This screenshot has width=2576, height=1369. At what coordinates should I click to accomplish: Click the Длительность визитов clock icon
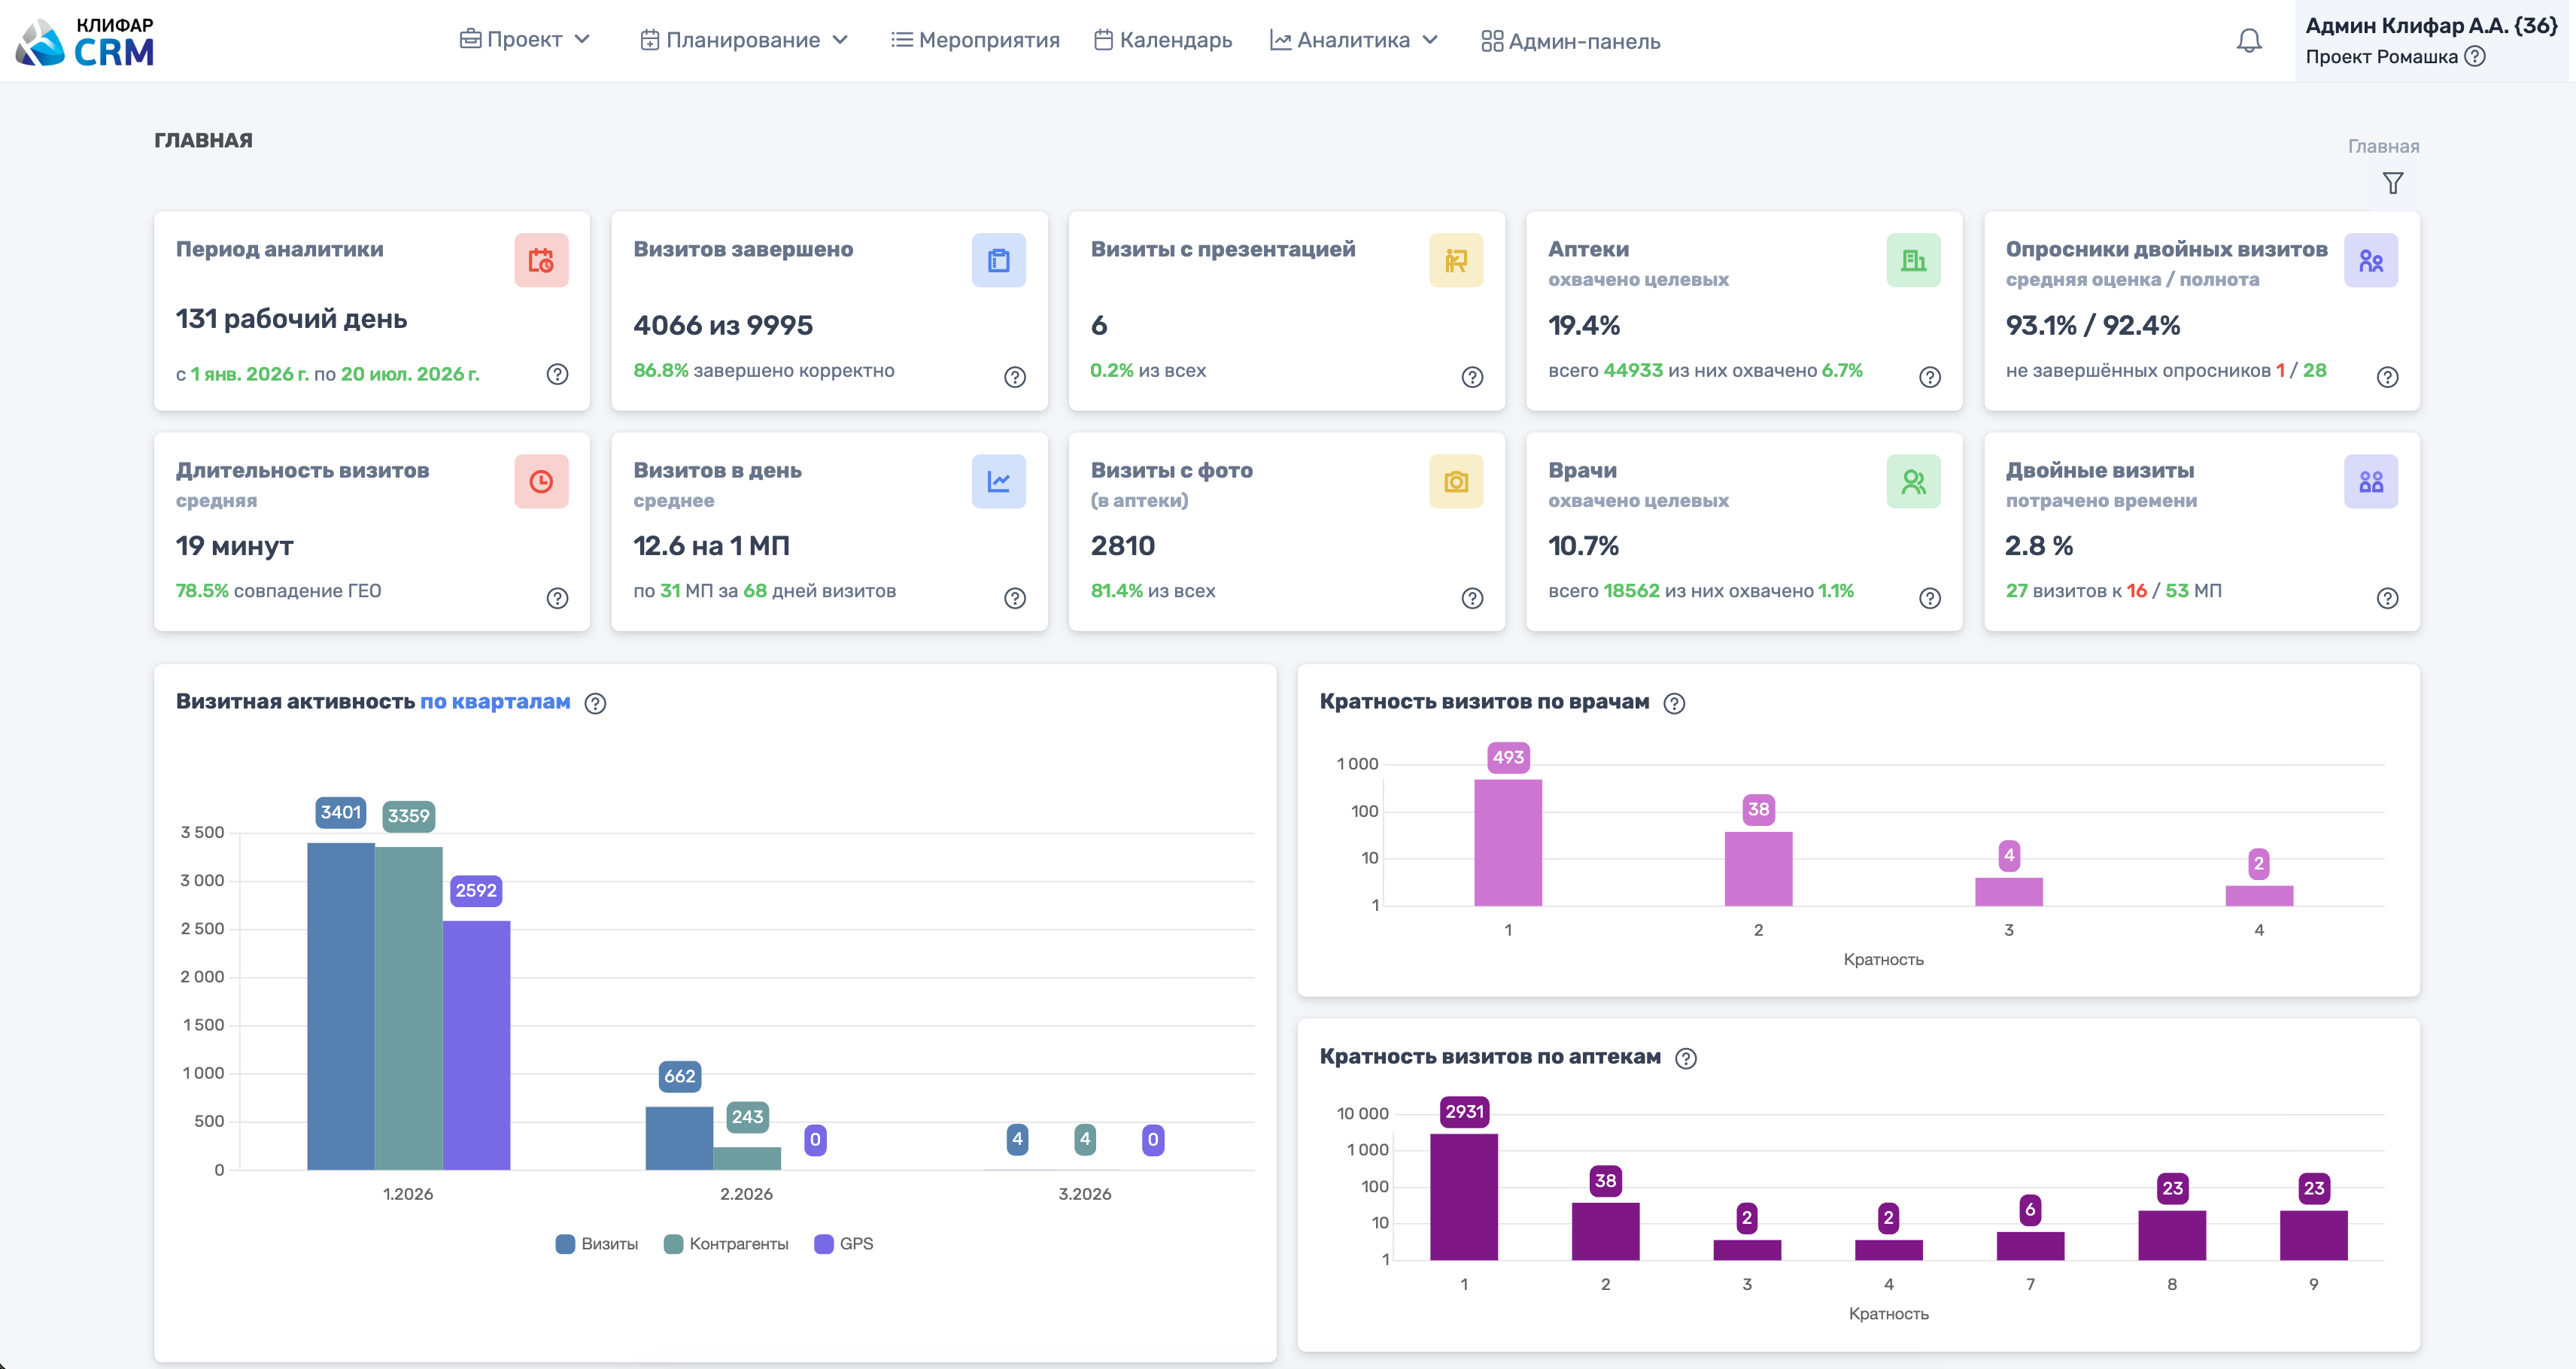(541, 481)
